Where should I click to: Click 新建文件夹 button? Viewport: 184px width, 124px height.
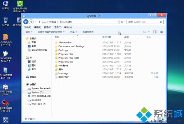pyautogui.click(x=88, y=32)
